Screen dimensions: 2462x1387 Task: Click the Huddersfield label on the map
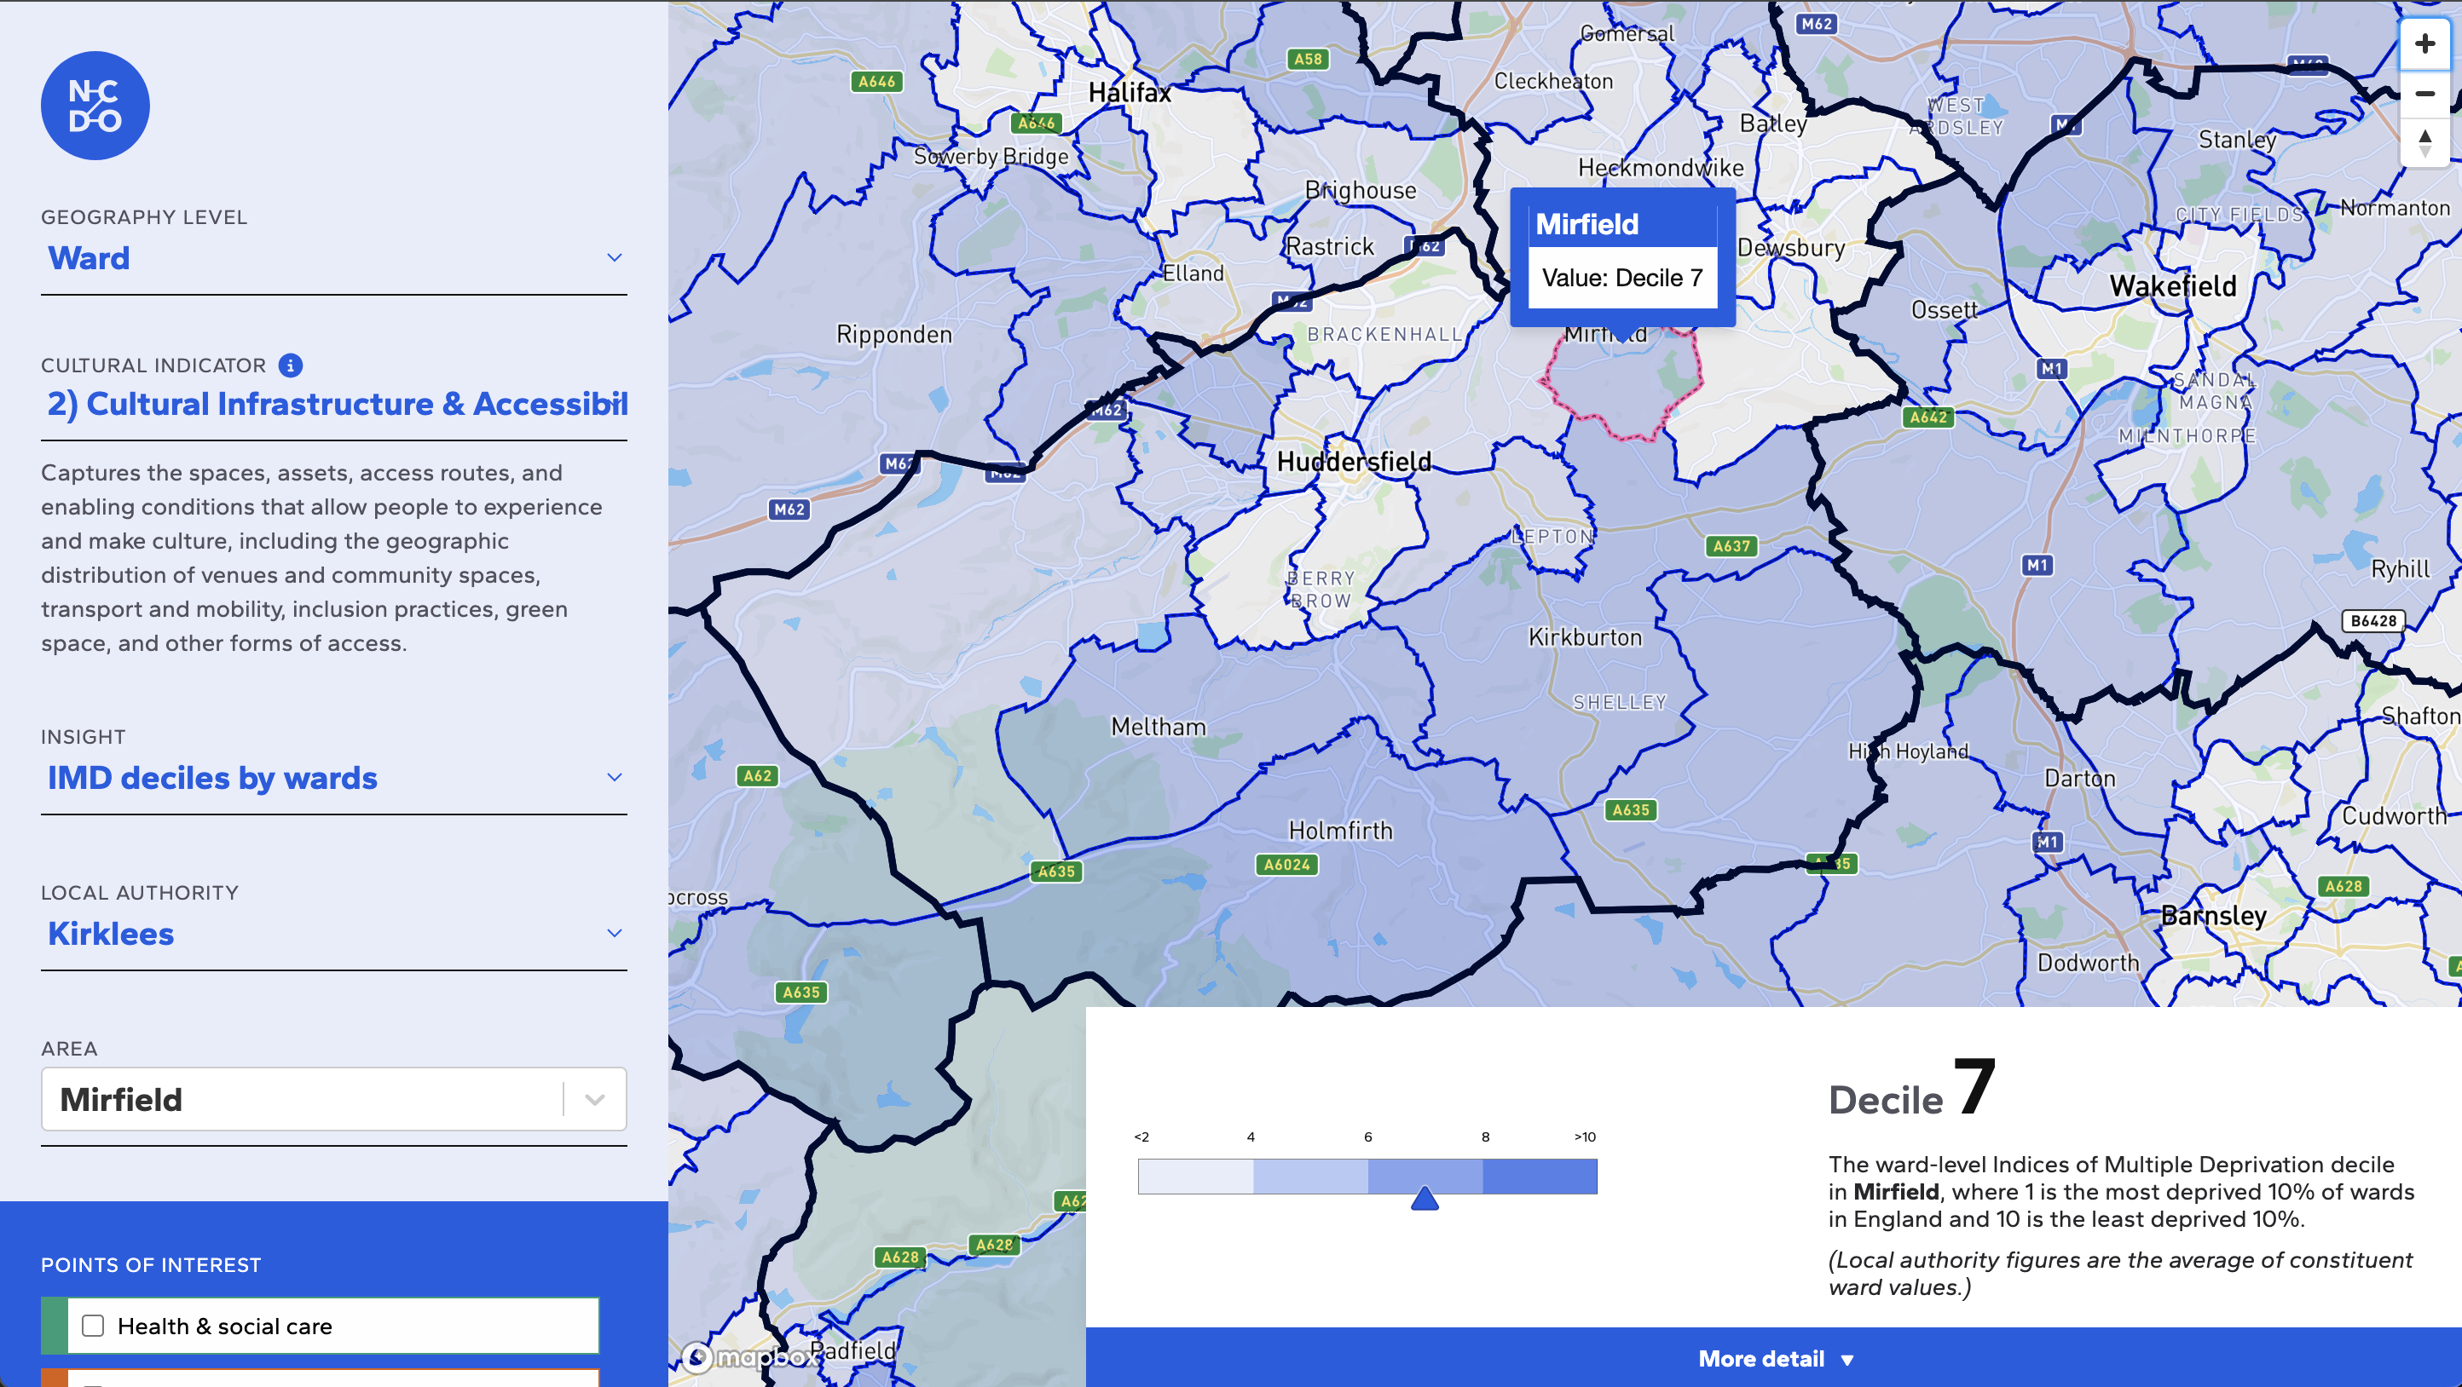(x=1354, y=463)
